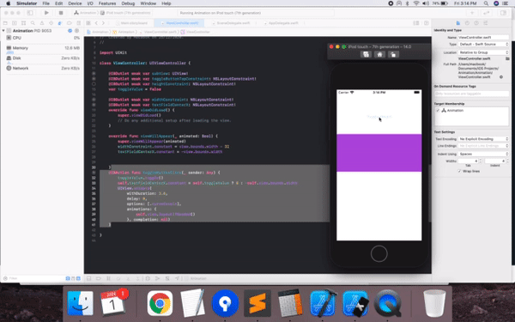Screen dimensions: 515x322
Task: Launch Google Chrome from the Dock
Action: point(160,303)
